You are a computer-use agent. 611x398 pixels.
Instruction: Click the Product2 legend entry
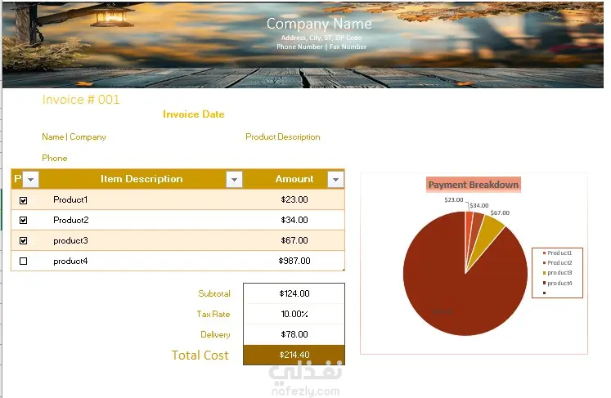tap(558, 263)
